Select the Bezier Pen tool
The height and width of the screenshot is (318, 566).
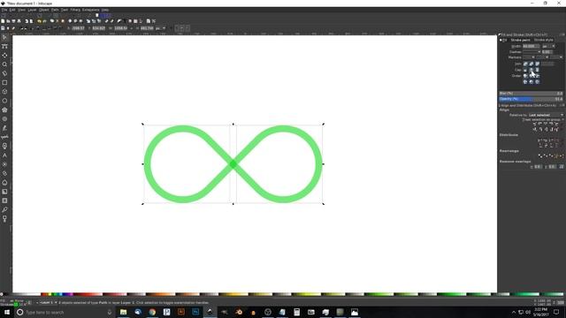4,137
